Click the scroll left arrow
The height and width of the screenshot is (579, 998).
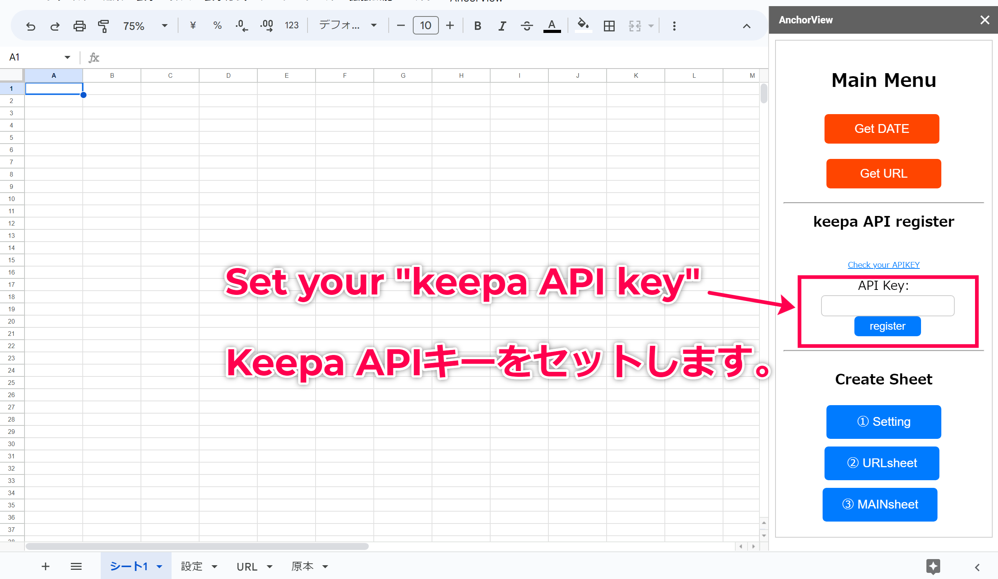pos(741,546)
